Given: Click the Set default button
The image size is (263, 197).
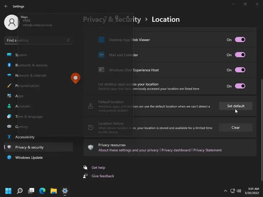Looking at the screenshot, I should coord(236,106).
